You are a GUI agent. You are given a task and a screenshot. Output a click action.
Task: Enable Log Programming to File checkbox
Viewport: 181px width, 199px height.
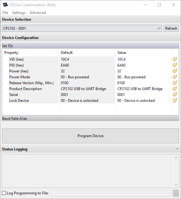(x=4, y=193)
